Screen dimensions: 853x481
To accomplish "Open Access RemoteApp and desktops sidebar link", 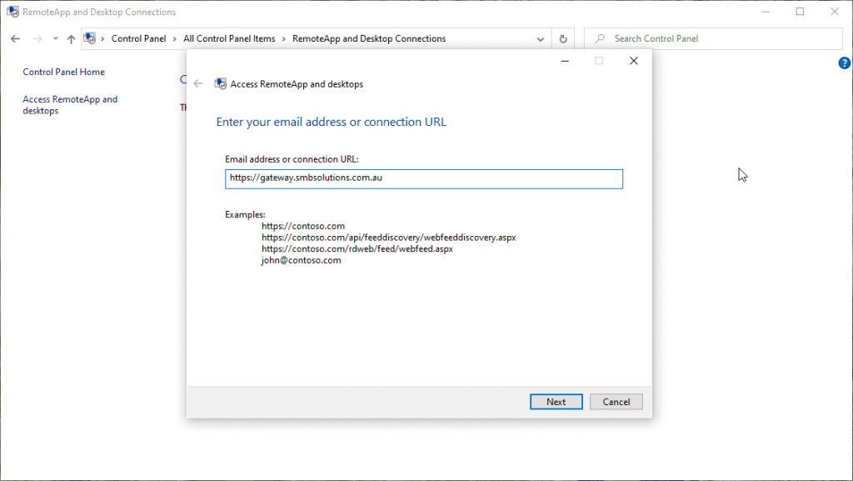I will [x=70, y=104].
